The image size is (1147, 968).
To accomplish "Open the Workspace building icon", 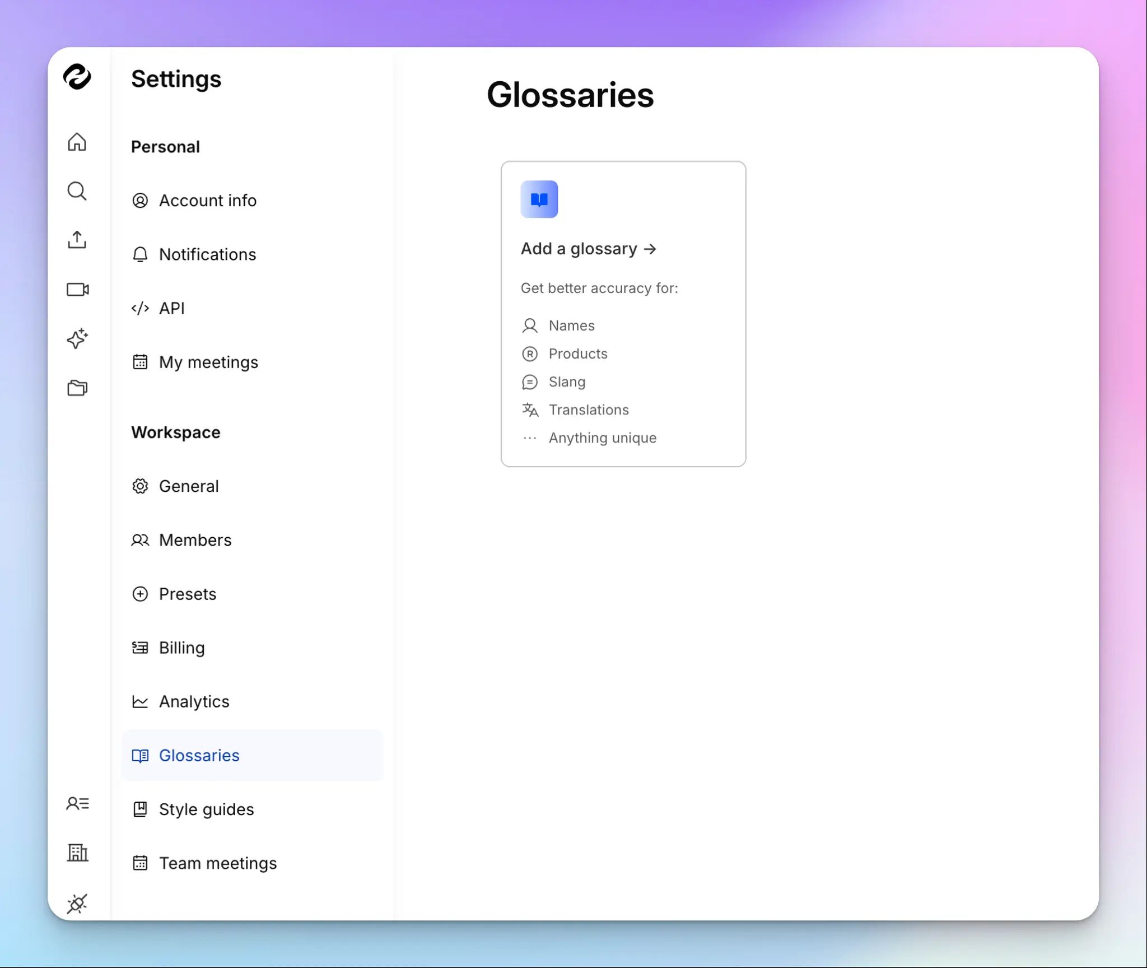I will [x=77, y=853].
